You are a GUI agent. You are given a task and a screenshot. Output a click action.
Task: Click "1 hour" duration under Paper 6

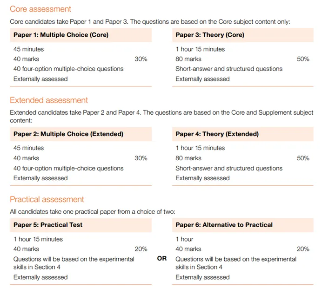(x=184, y=239)
